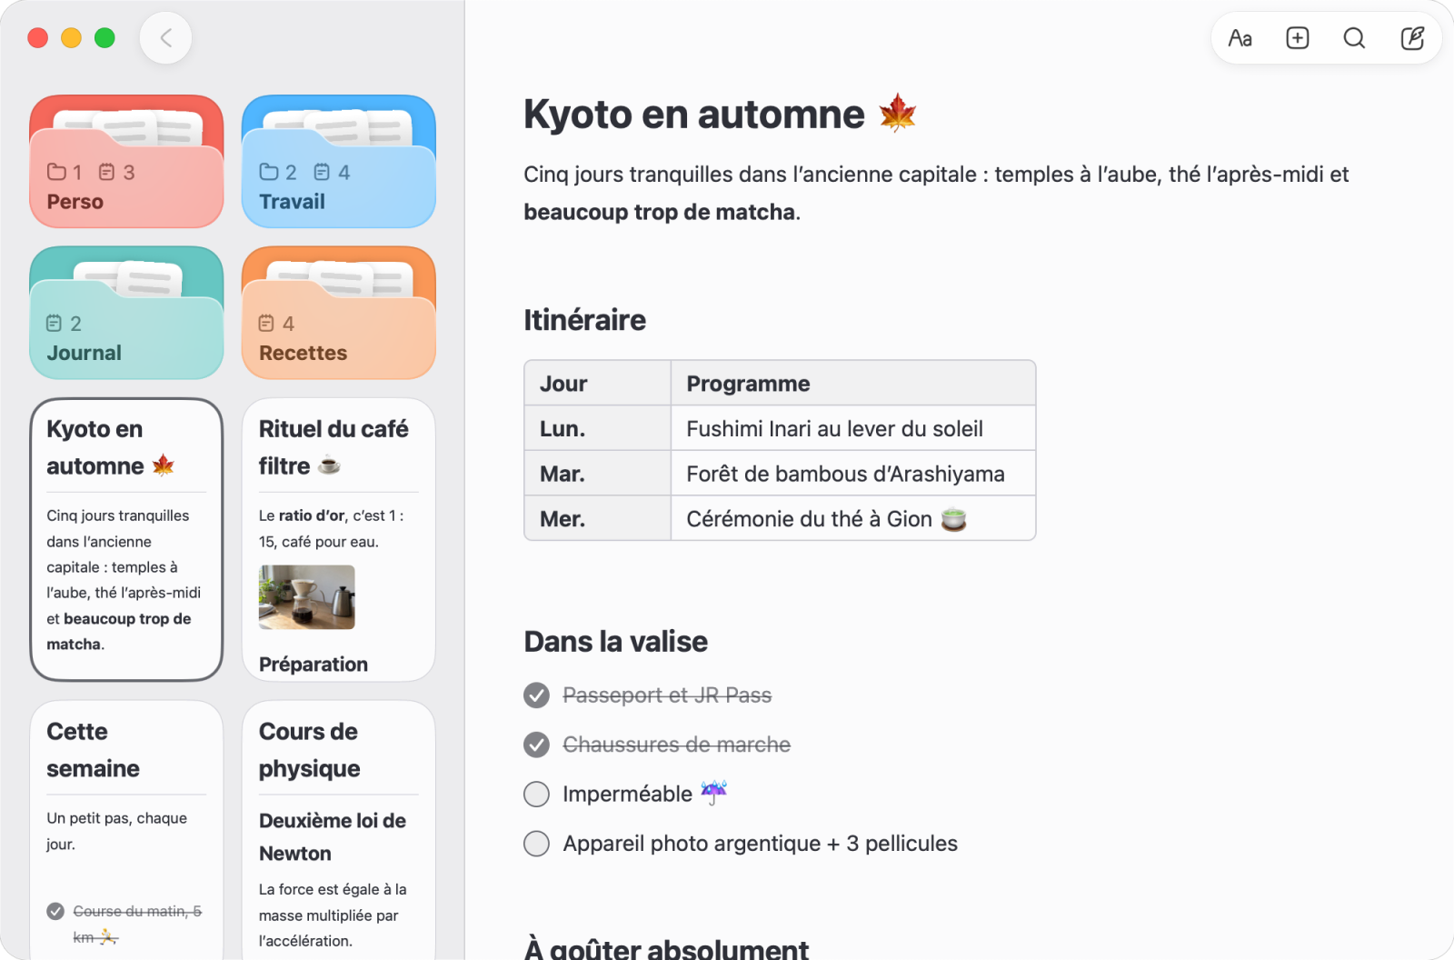This screenshot has width=1454, height=960.
Task: Select the Kyoto en automne note card
Action: click(x=126, y=539)
